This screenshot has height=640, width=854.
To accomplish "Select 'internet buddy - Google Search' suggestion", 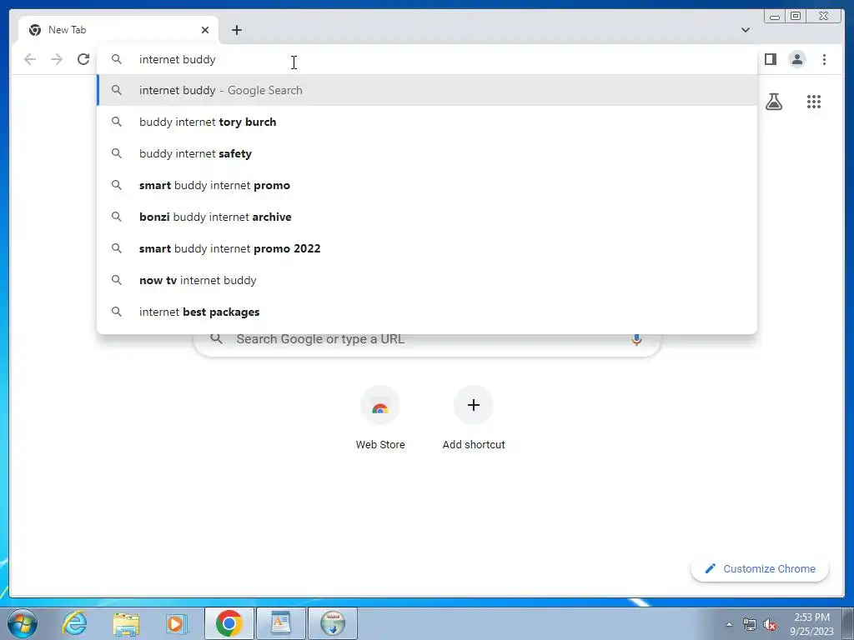I will coord(427,90).
